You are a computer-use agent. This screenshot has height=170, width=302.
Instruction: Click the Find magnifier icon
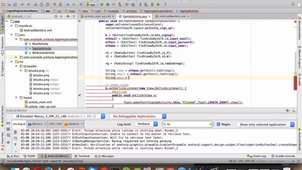click(55, 4)
